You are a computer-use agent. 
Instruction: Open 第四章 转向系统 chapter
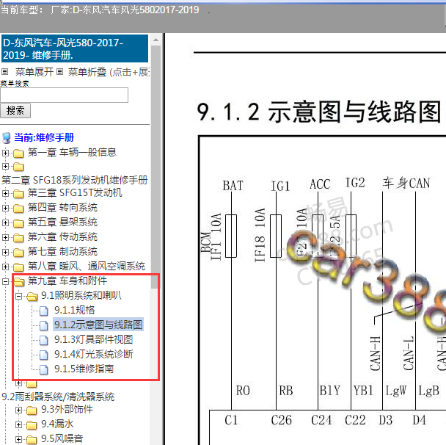click(62, 208)
